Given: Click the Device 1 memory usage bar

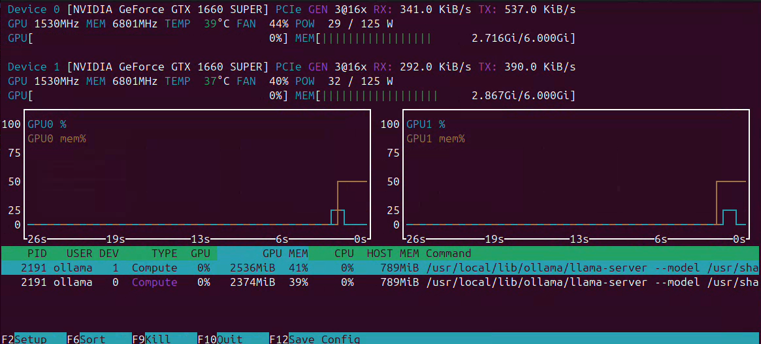Looking at the screenshot, I should pyautogui.click(x=435, y=95).
